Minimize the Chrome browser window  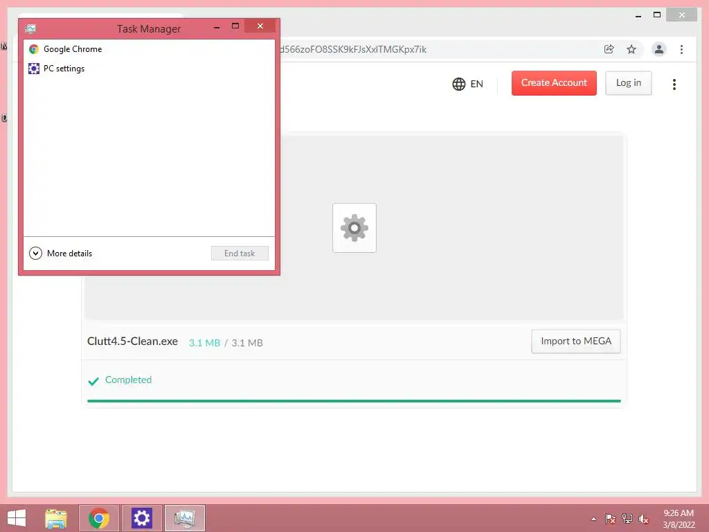click(x=638, y=15)
